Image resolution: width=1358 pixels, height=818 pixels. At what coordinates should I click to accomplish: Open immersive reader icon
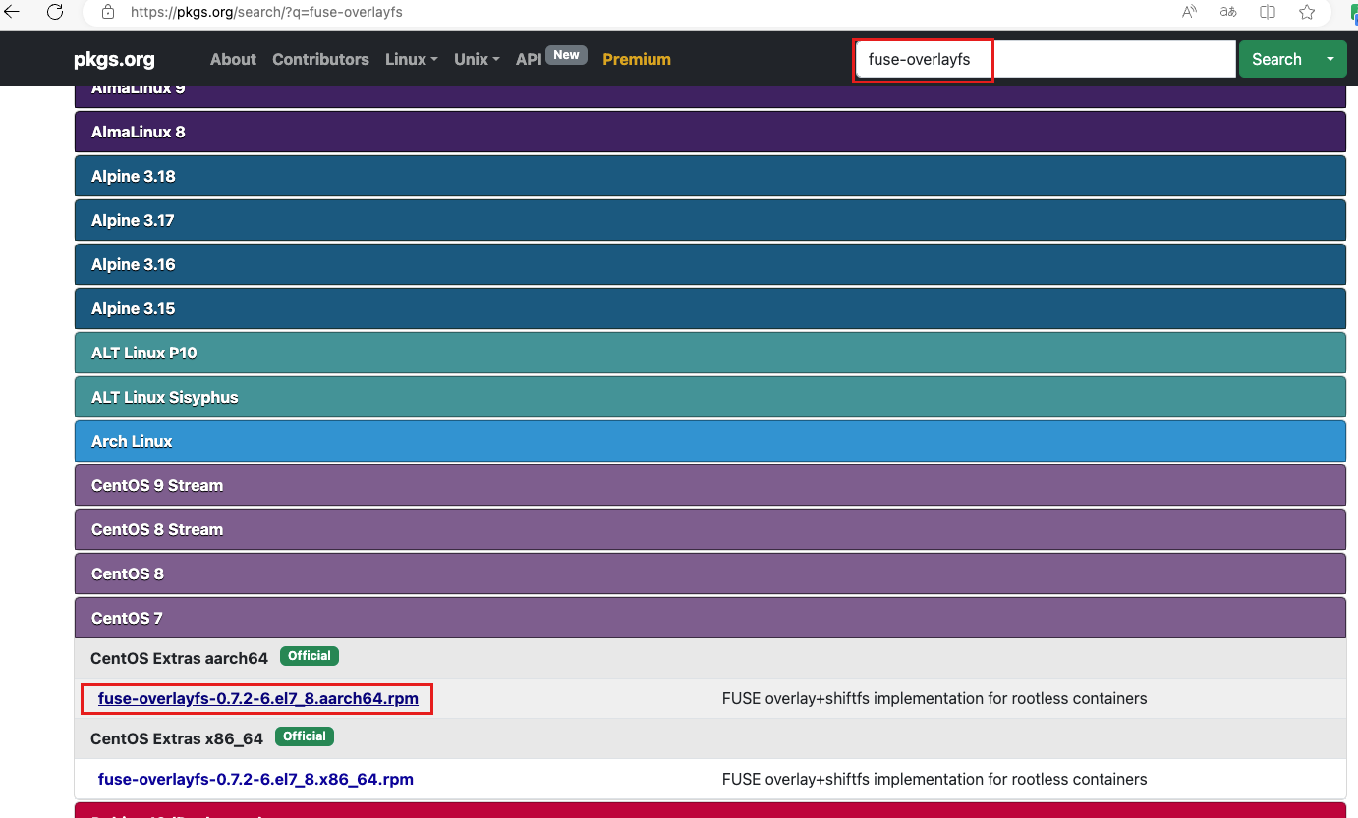tap(1268, 13)
